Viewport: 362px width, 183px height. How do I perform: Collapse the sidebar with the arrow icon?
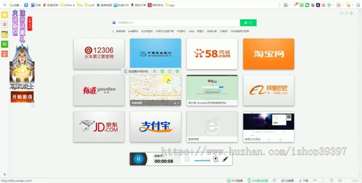4,5
